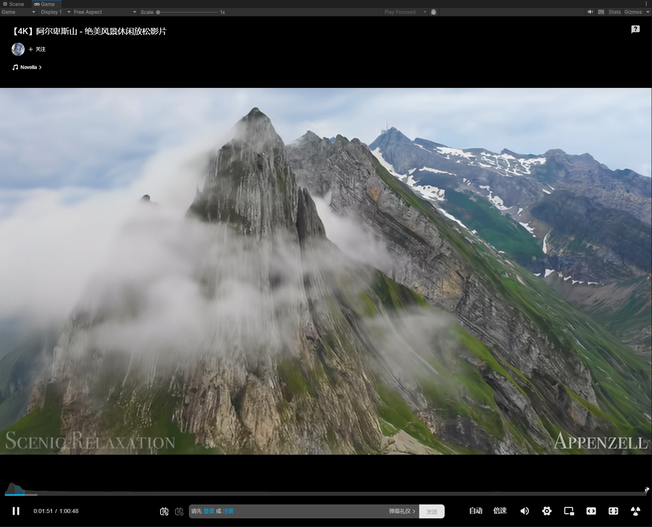
Task: Follow the uploader with 关注 button
Action: pyautogui.click(x=37, y=49)
